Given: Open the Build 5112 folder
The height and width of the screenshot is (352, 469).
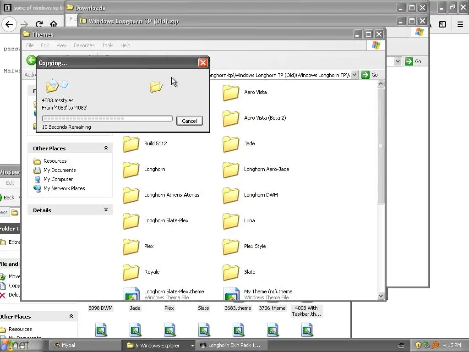Looking at the screenshot, I should 145,143.
